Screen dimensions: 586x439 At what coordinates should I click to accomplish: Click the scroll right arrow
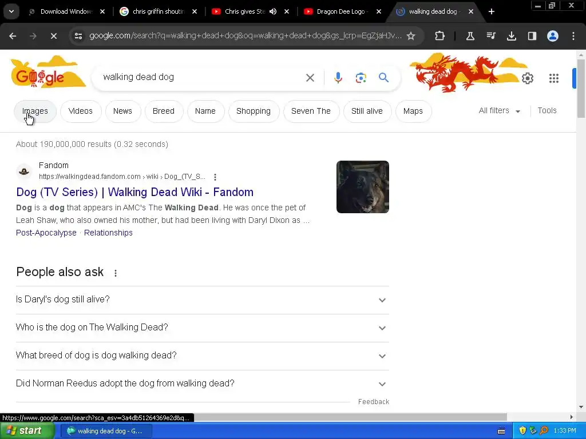[x=571, y=417]
